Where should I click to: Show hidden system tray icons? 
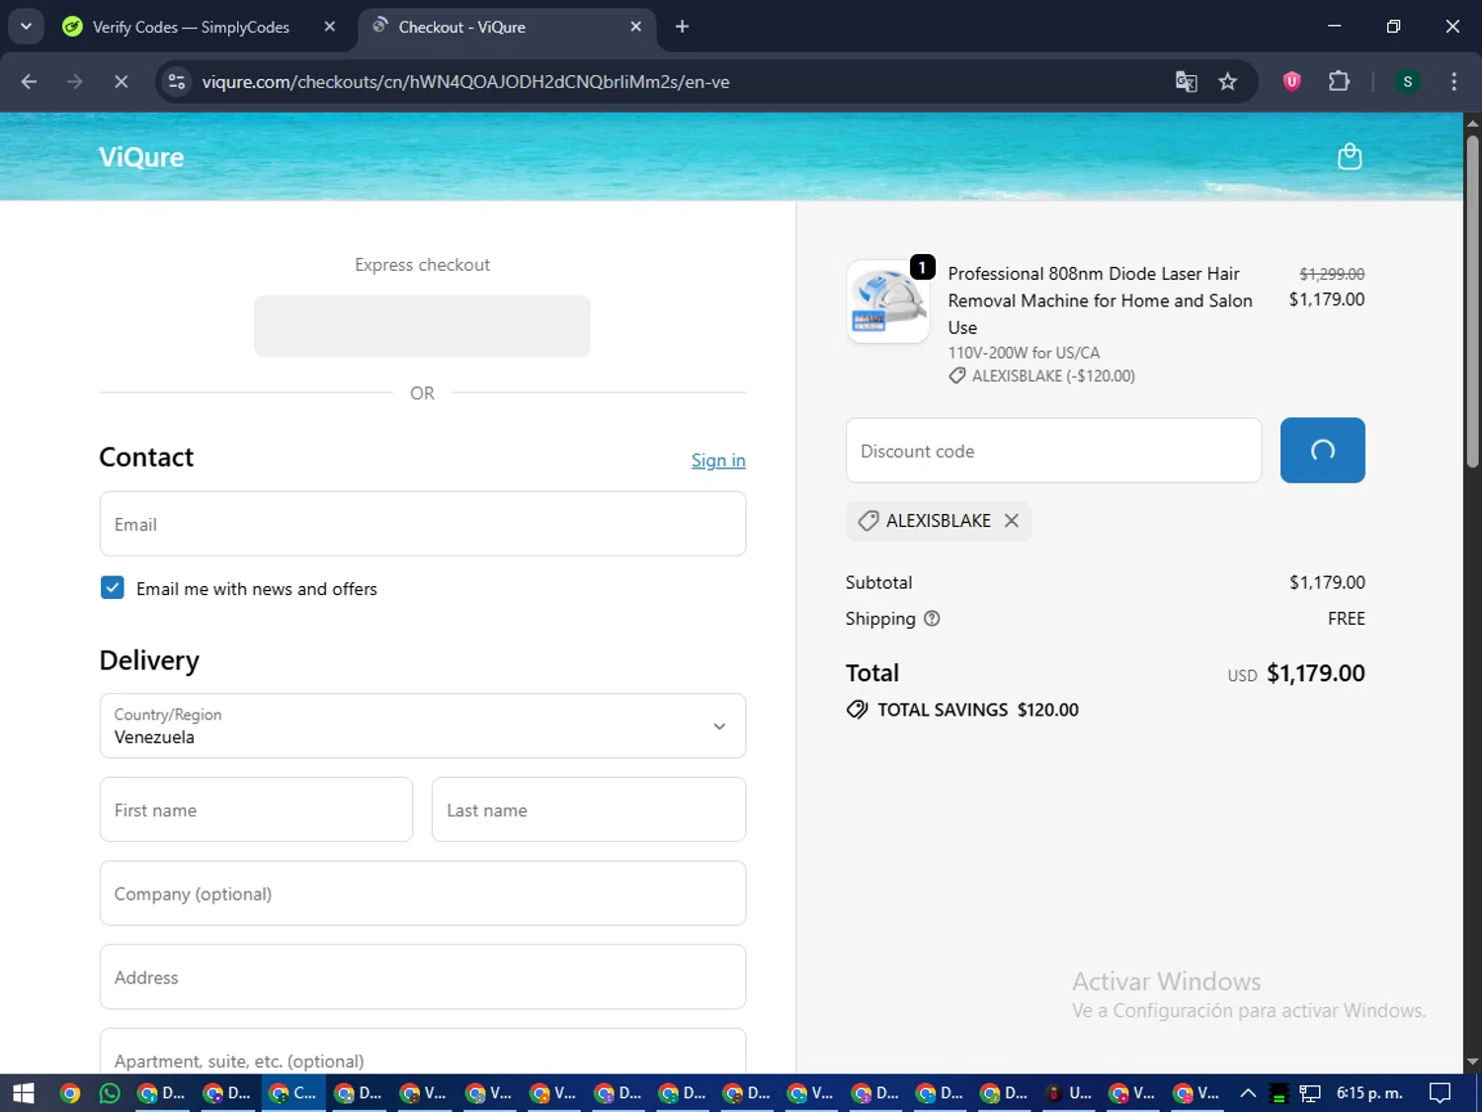1248,1093
